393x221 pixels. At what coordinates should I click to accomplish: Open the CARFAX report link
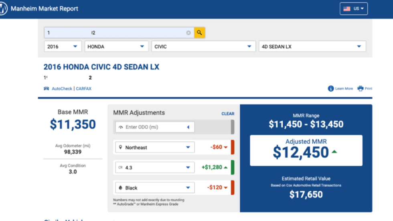coord(84,88)
